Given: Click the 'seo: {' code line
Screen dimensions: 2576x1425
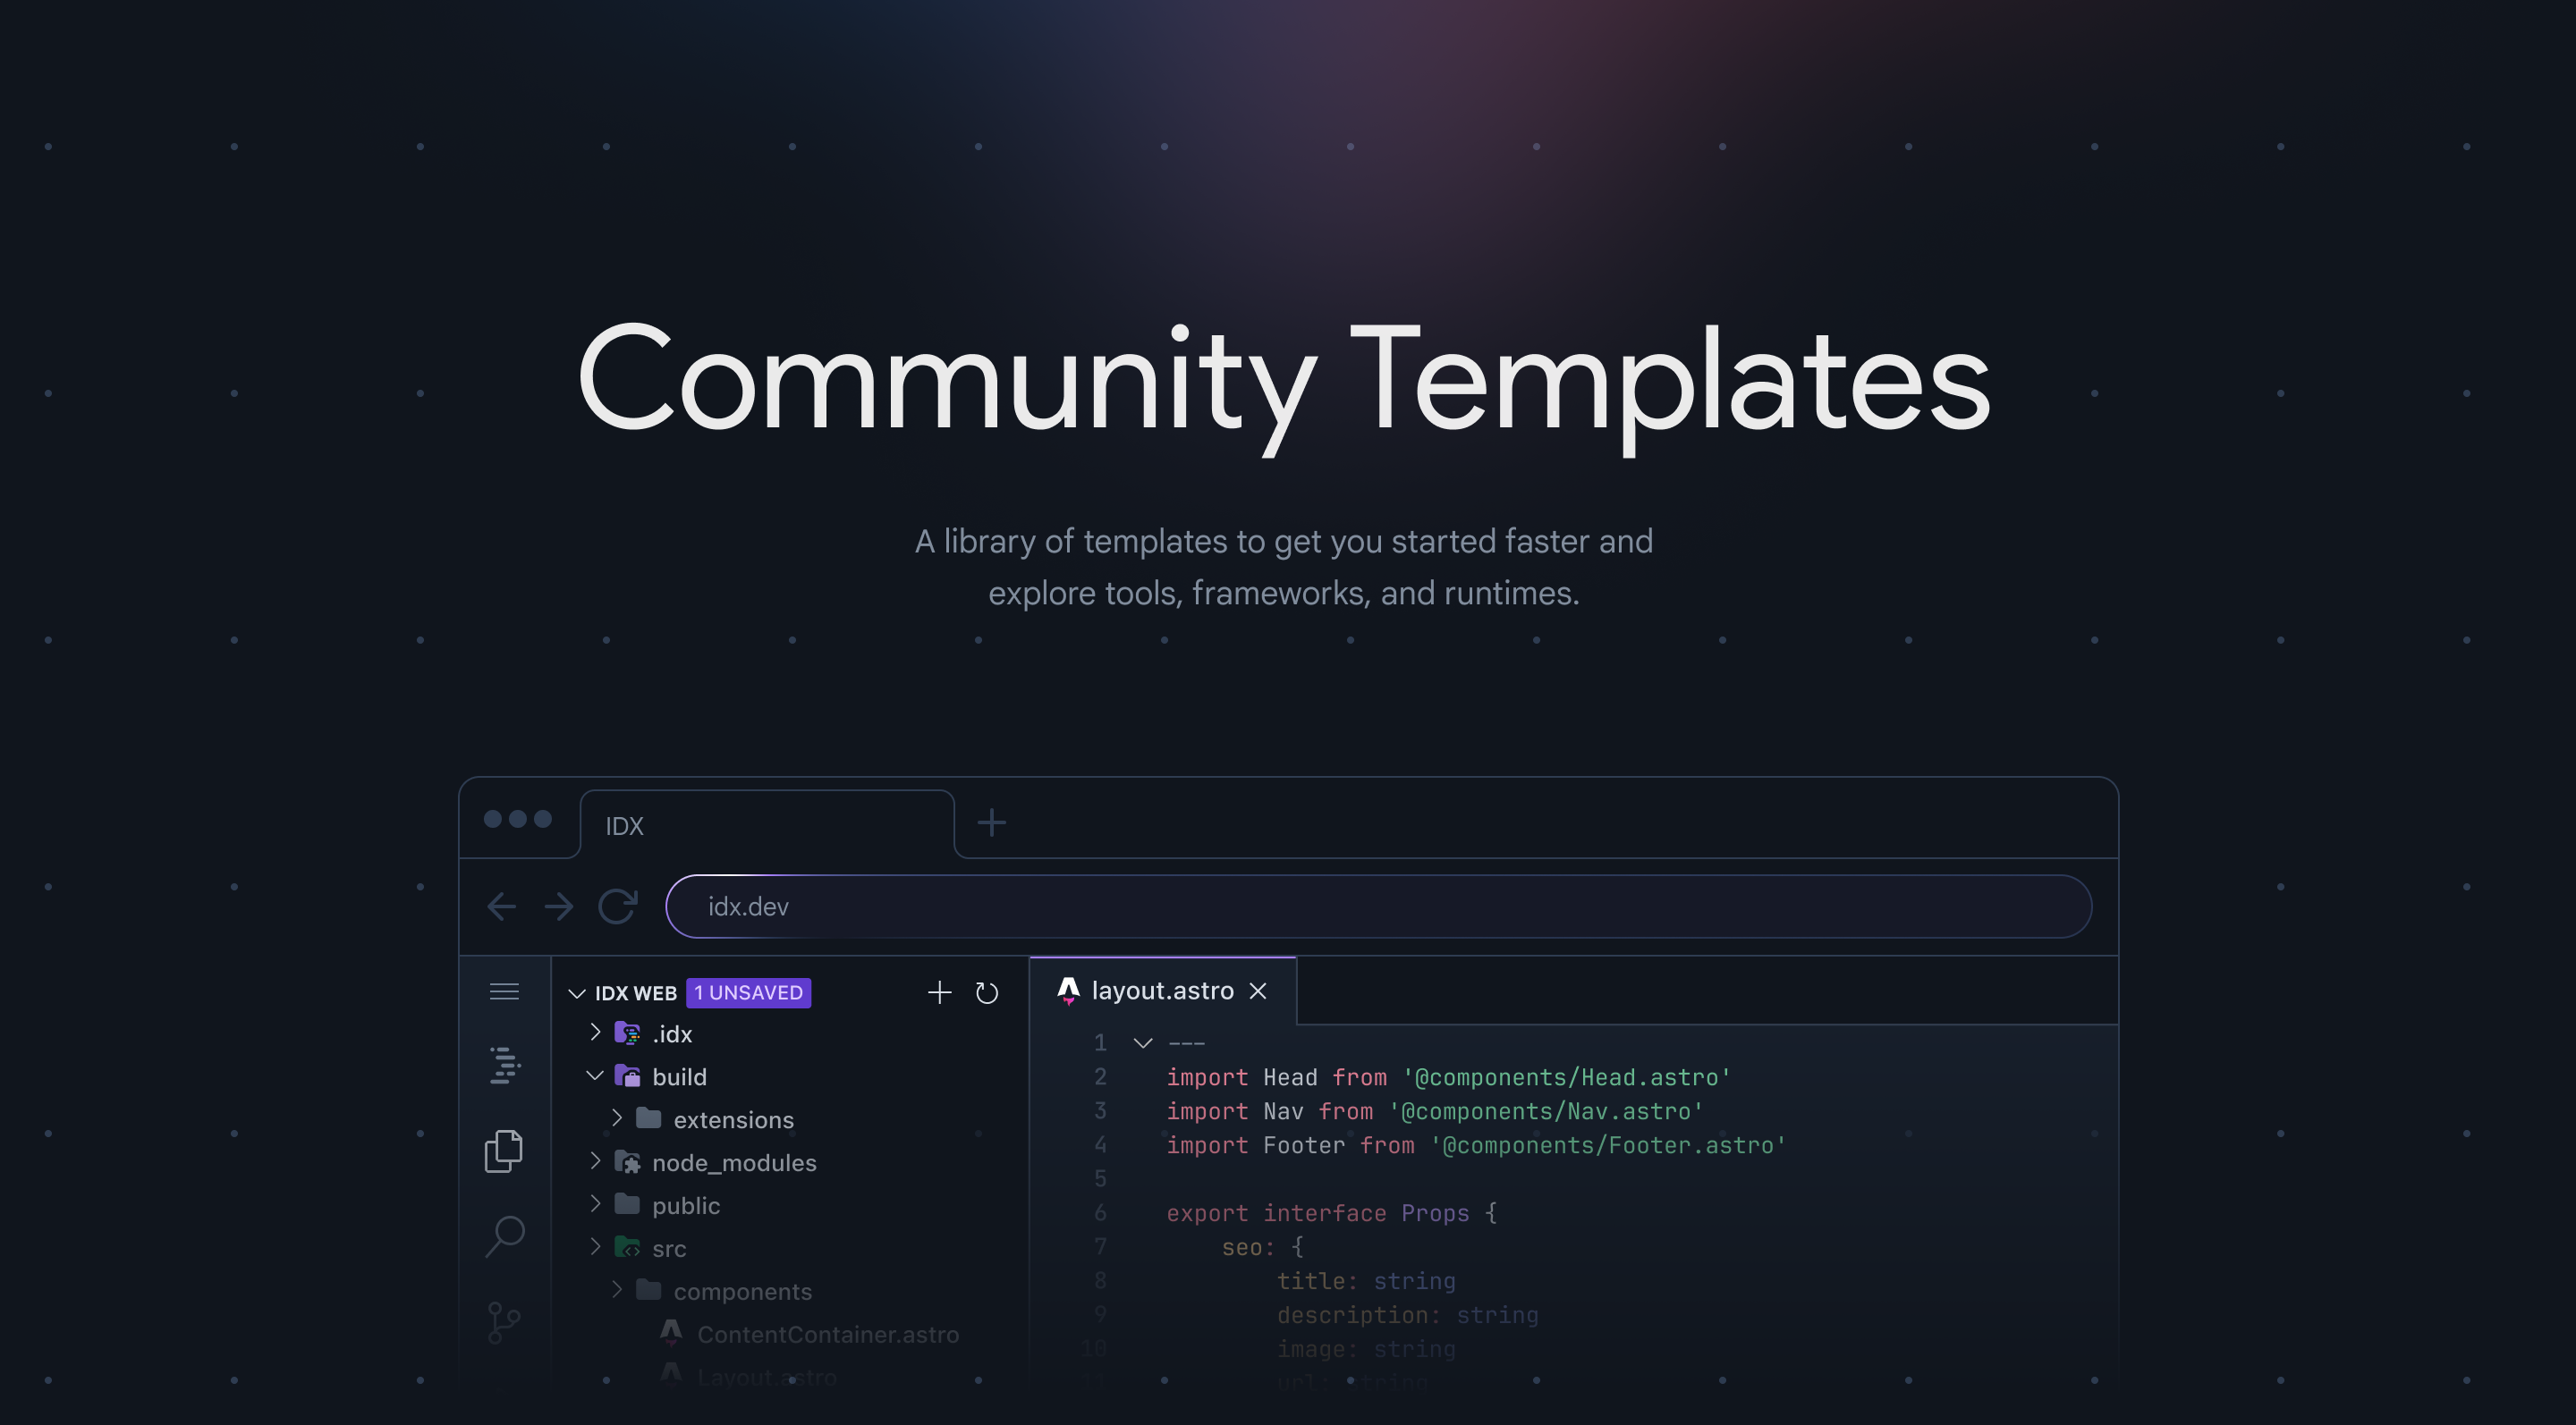Looking at the screenshot, I should point(1263,1247).
